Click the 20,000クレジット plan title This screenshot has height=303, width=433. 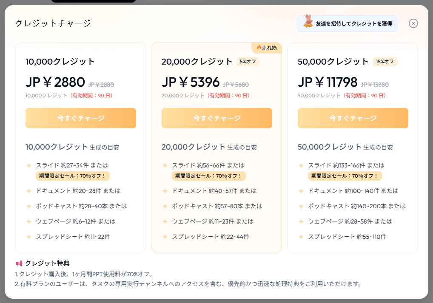pyautogui.click(x=197, y=62)
